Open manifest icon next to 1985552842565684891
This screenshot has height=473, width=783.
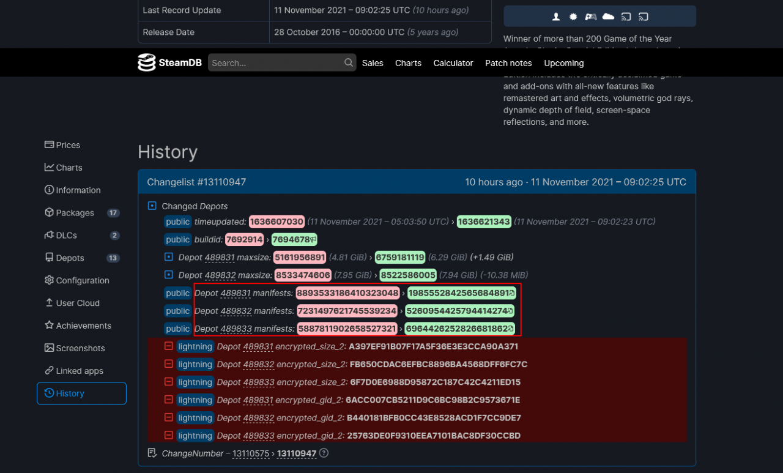point(511,294)
